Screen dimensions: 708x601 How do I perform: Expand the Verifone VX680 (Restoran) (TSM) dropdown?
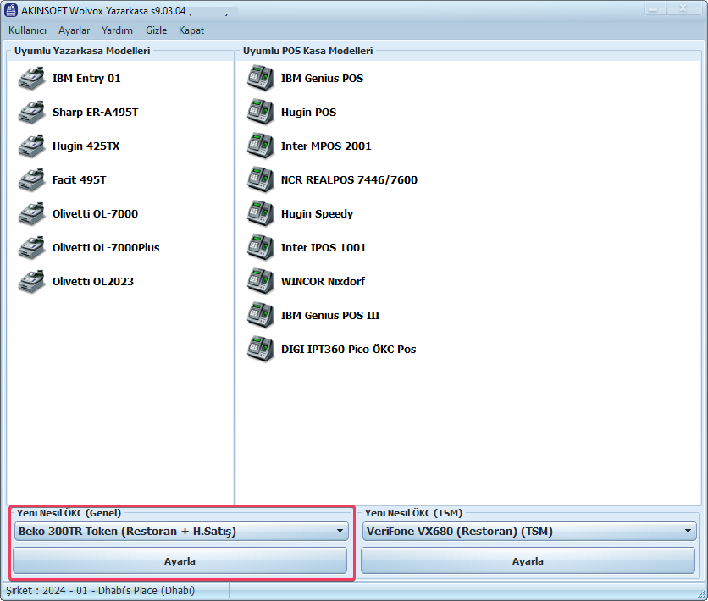coord(688,532)
